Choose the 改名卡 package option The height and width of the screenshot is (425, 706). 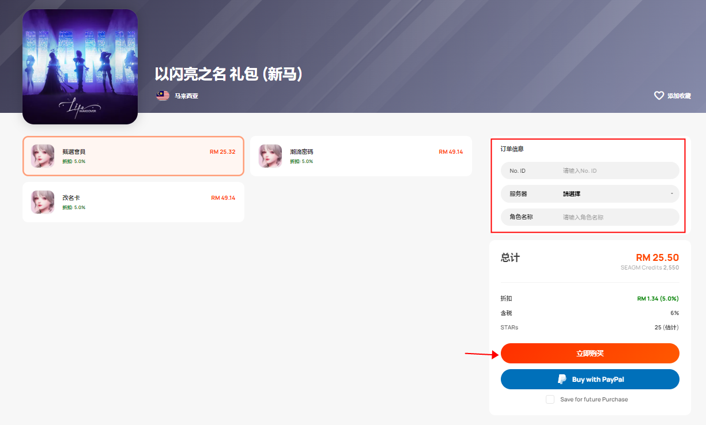[133, 202]
